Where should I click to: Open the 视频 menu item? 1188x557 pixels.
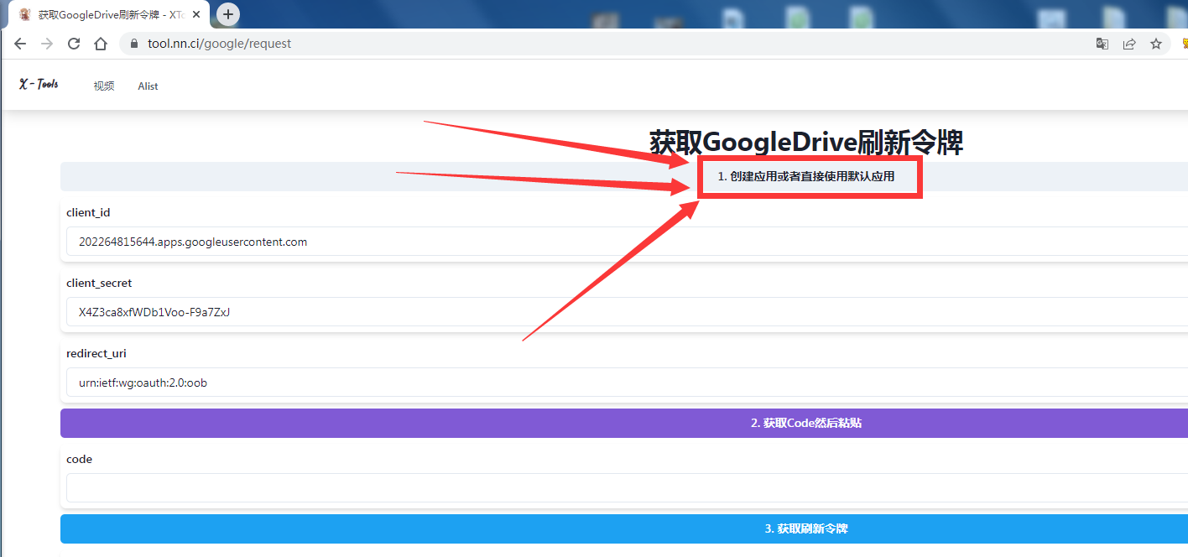coord(104,86)
